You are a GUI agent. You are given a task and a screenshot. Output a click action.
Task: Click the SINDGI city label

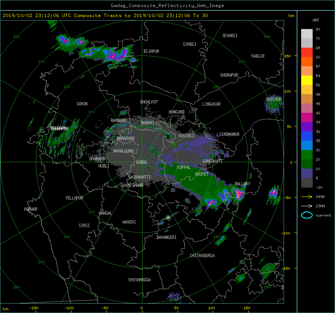pos(189,44)
